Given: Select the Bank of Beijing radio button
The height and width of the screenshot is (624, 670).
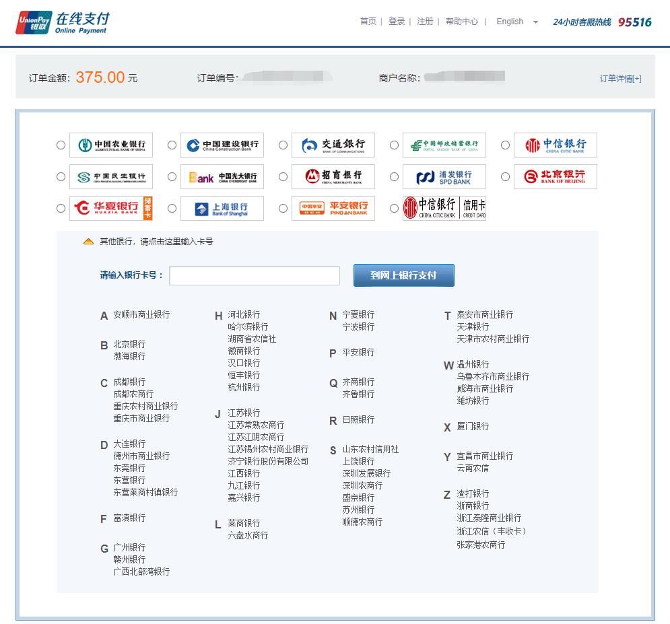Looking at the screenshot, I should 505,176.
